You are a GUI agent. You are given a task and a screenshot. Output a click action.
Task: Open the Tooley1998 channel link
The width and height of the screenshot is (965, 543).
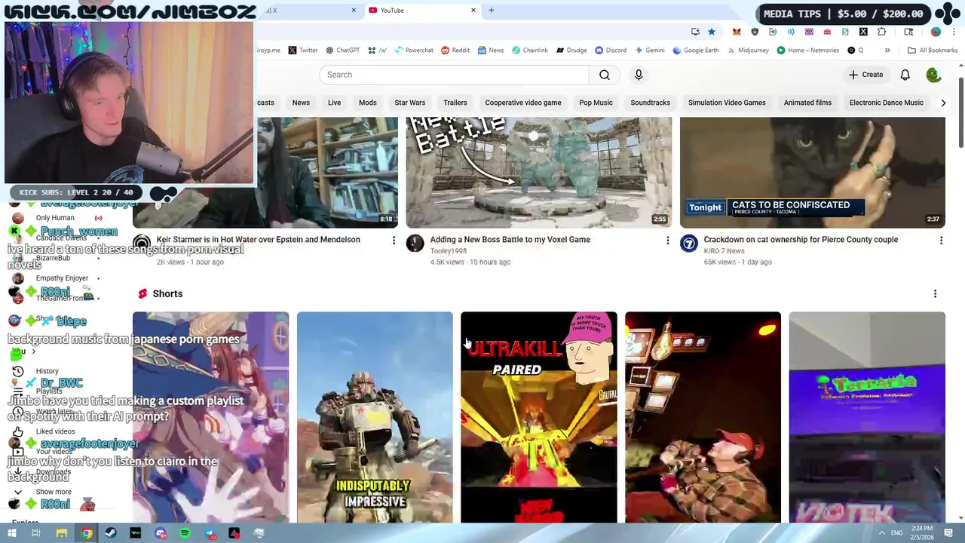449,251
